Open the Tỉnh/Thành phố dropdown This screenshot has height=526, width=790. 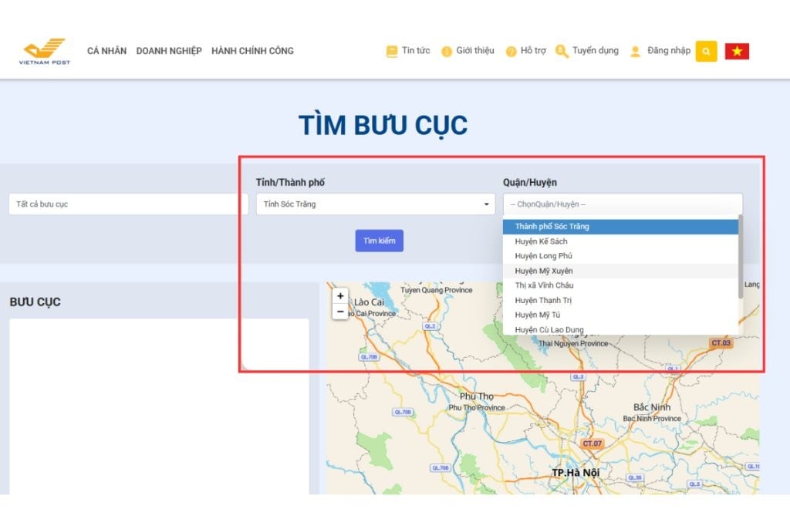click(x=375, y=204)
